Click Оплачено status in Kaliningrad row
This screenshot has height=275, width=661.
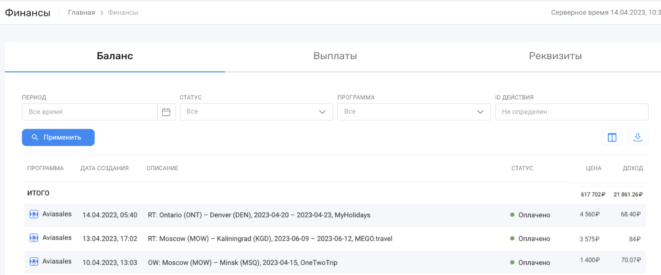coord(535,238)
